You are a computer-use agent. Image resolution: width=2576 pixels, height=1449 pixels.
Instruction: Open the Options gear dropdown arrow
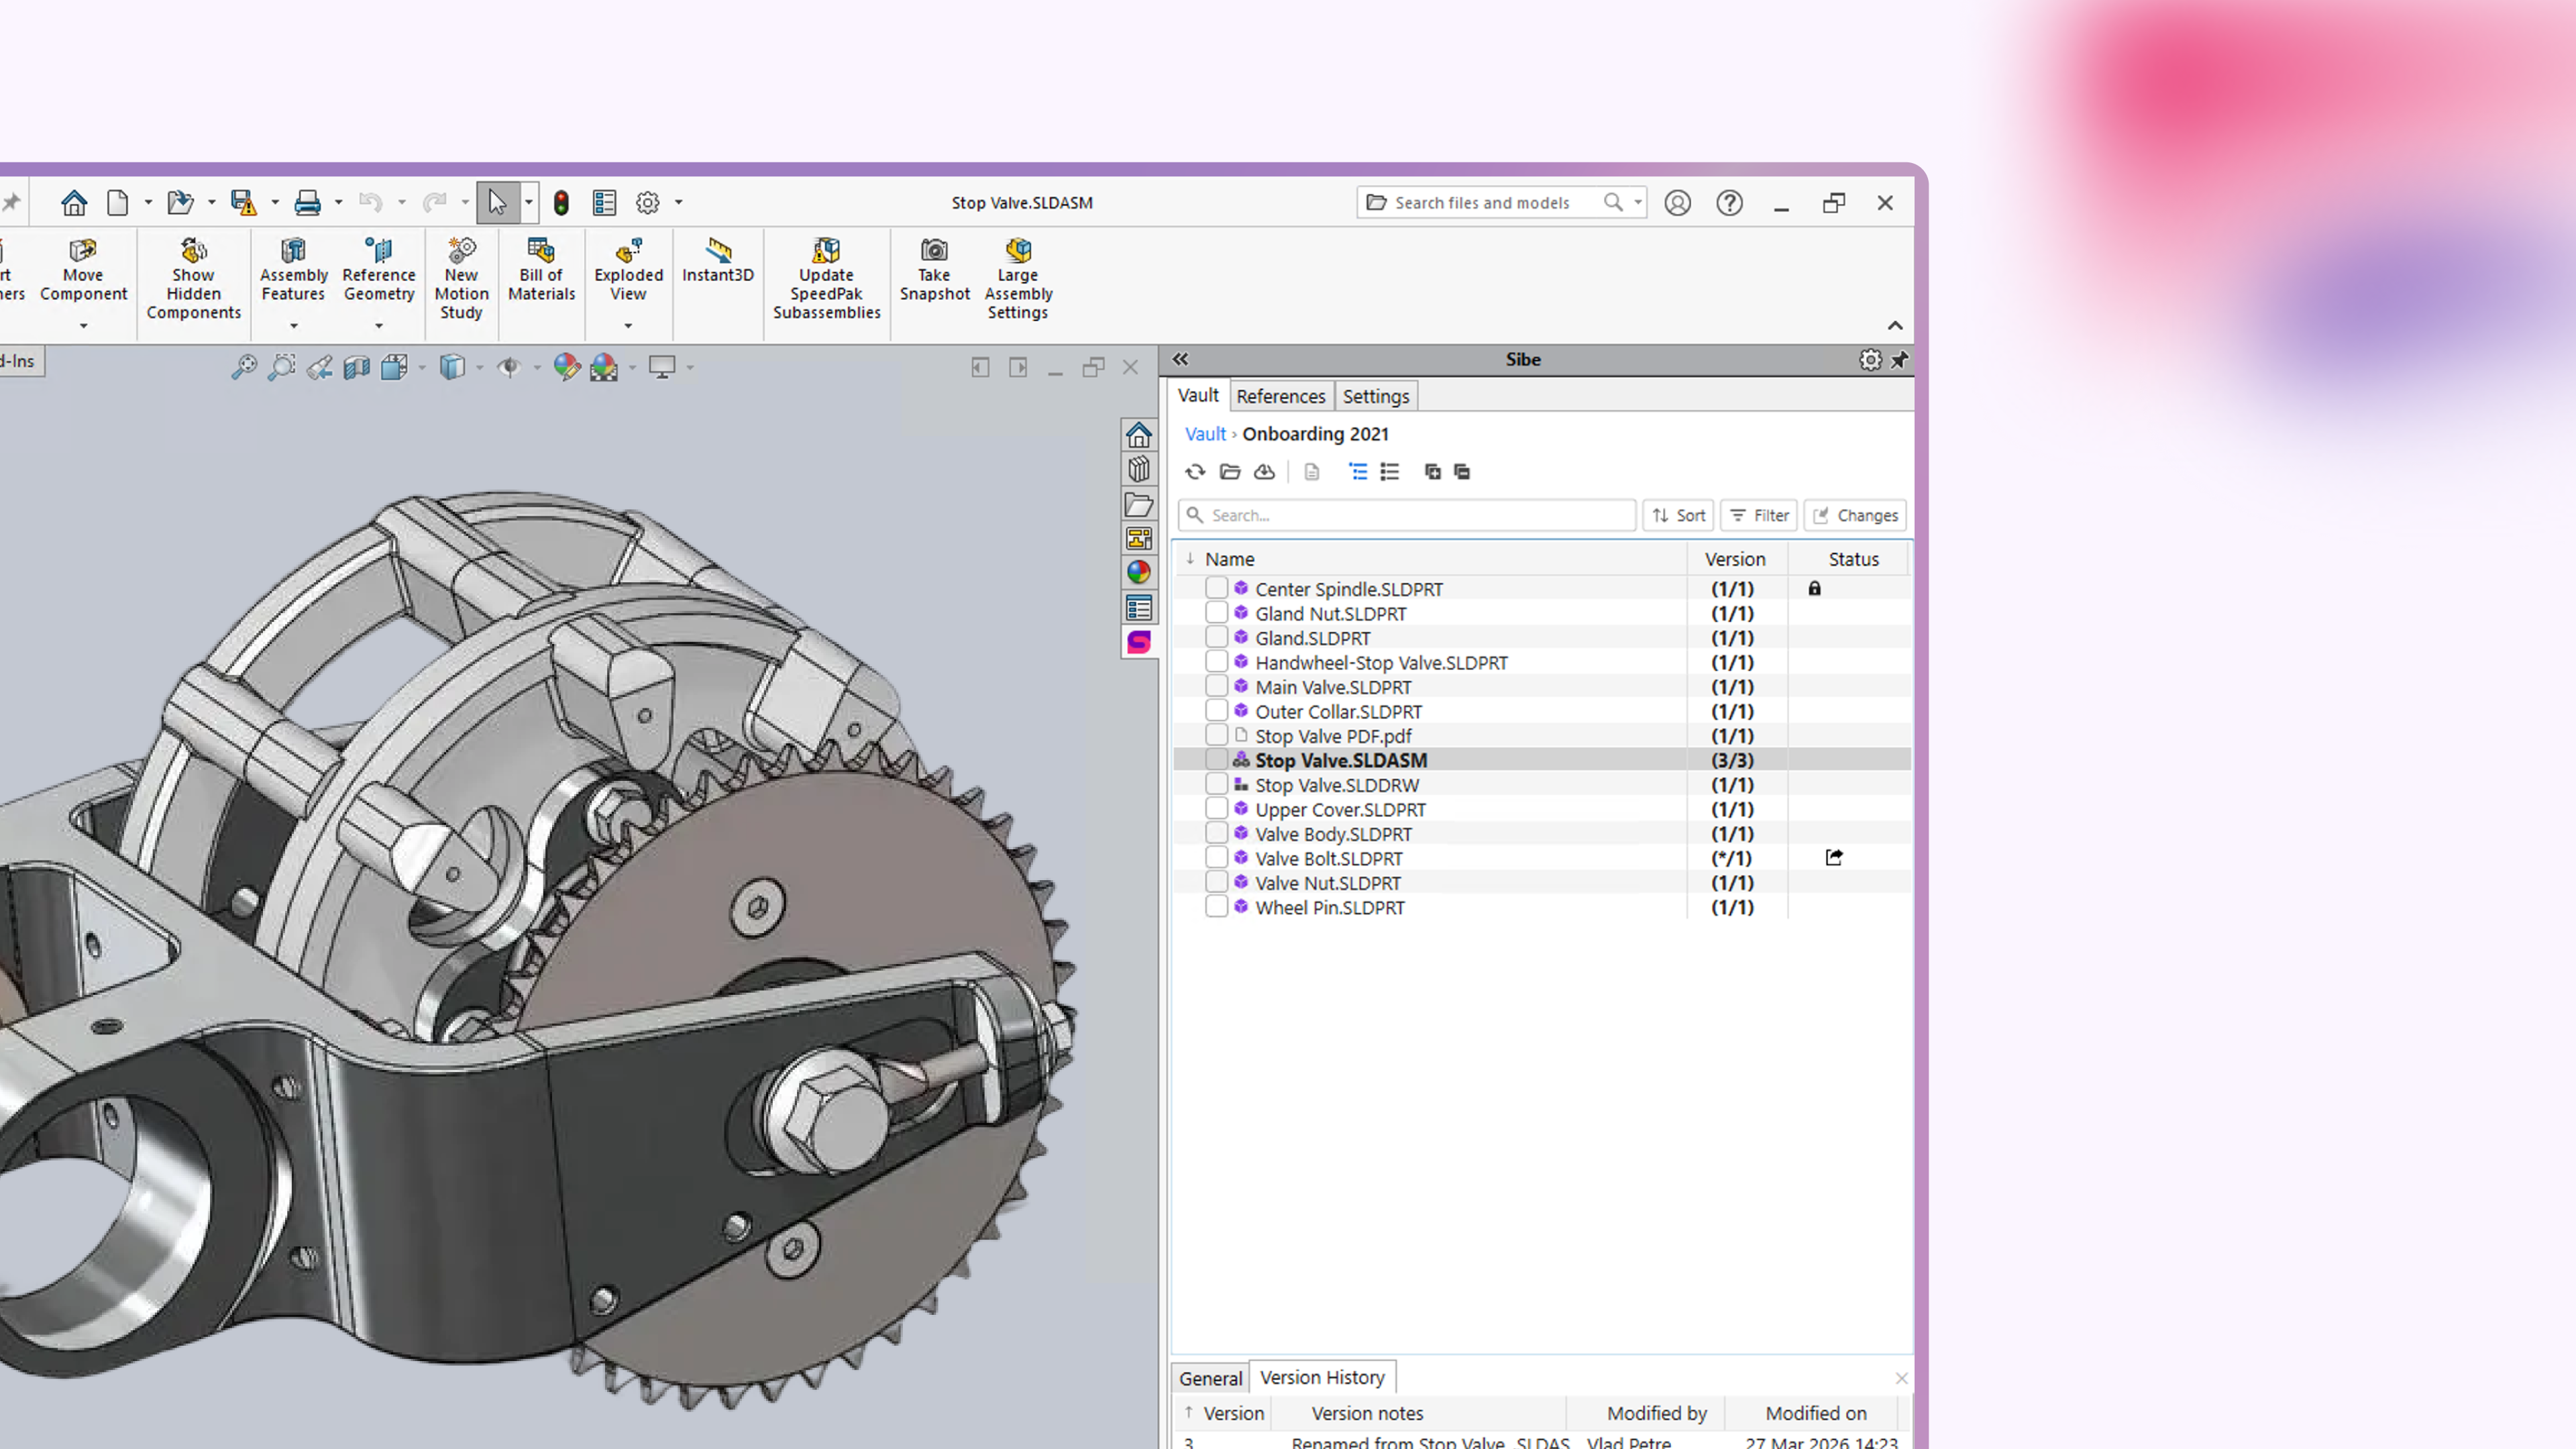pos(678,203)
